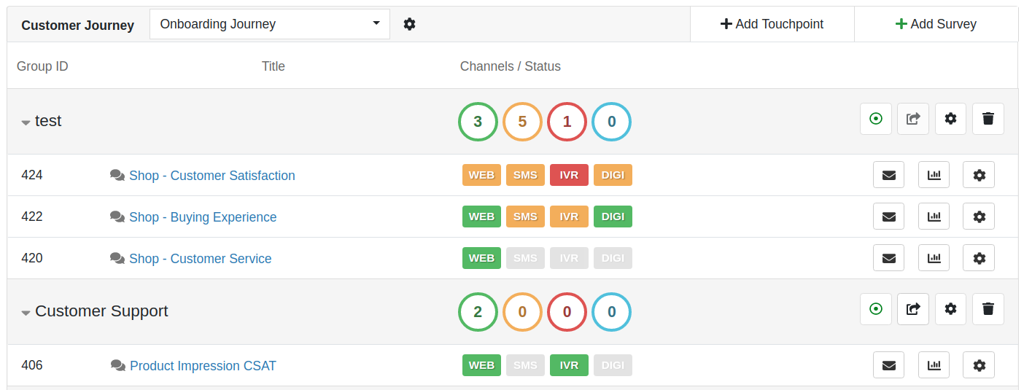Collapse the test group

tap(26, 122)
